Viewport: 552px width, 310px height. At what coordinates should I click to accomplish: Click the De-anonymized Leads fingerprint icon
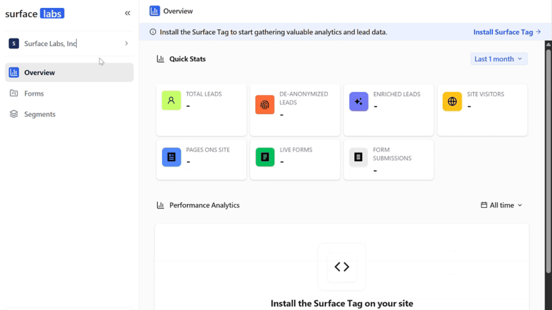pyautogui.click(x=265, y=105)
